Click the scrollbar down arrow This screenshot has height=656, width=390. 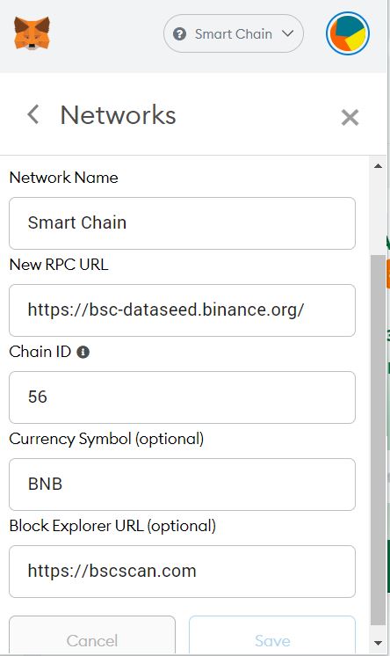click(378, 643)
